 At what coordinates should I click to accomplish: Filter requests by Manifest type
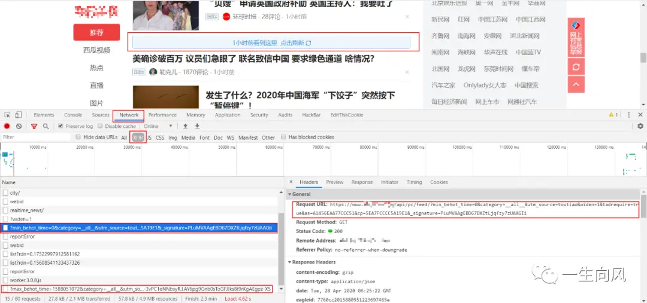tap(248, 137)
